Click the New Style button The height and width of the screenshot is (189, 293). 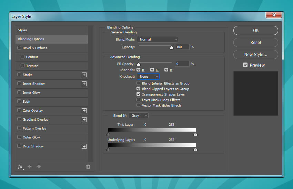pyautogui.click(x=255, y=55)
